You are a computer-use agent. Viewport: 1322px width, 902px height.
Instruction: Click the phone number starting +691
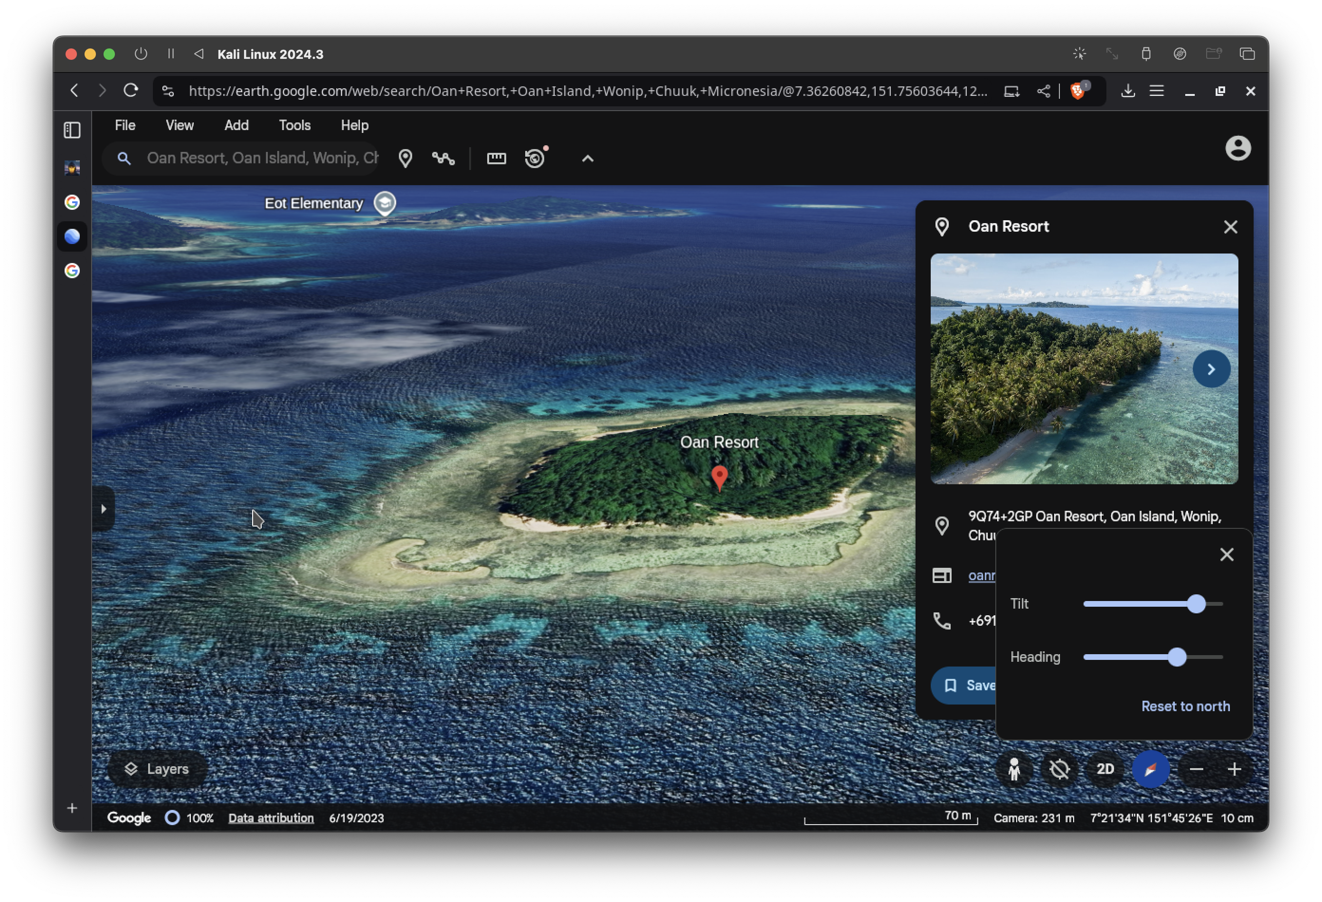pos(982,620)
